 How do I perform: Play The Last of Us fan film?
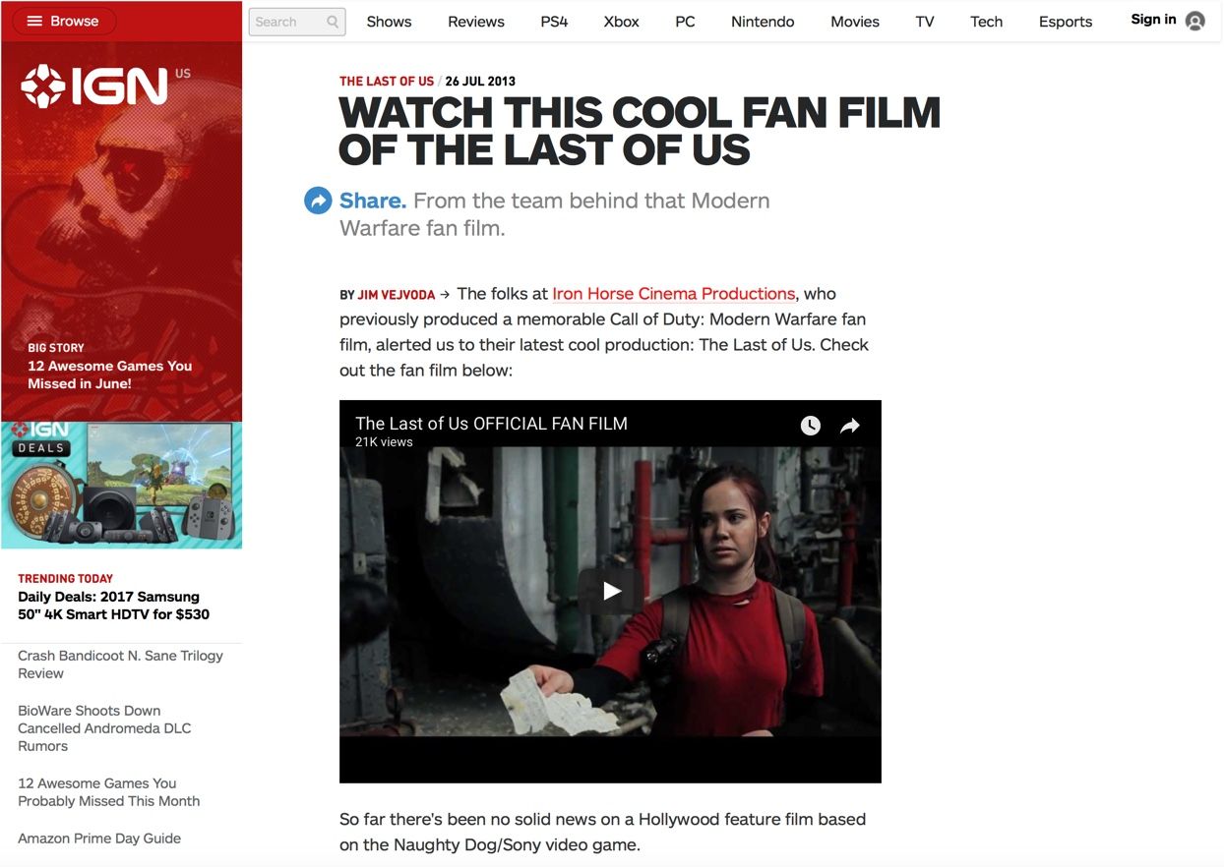coord(611,591)
